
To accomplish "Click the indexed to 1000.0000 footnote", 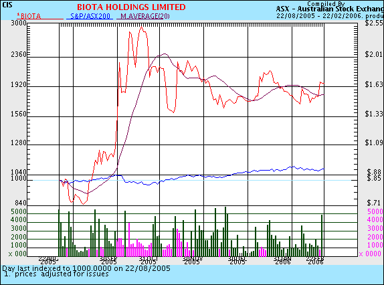I will pos(86,268).
